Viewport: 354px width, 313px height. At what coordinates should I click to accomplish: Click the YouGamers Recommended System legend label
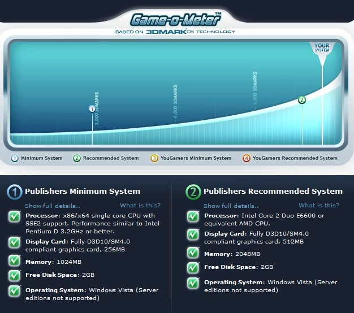click(x=295, y=158)
